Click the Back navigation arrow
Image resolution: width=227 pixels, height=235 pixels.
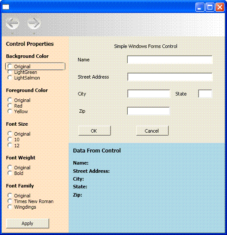pos(12,23)
